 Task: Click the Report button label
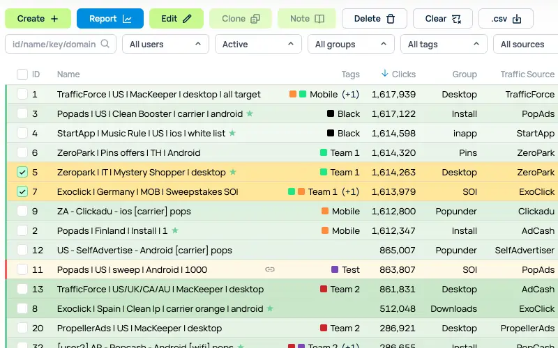pos(103,19)
